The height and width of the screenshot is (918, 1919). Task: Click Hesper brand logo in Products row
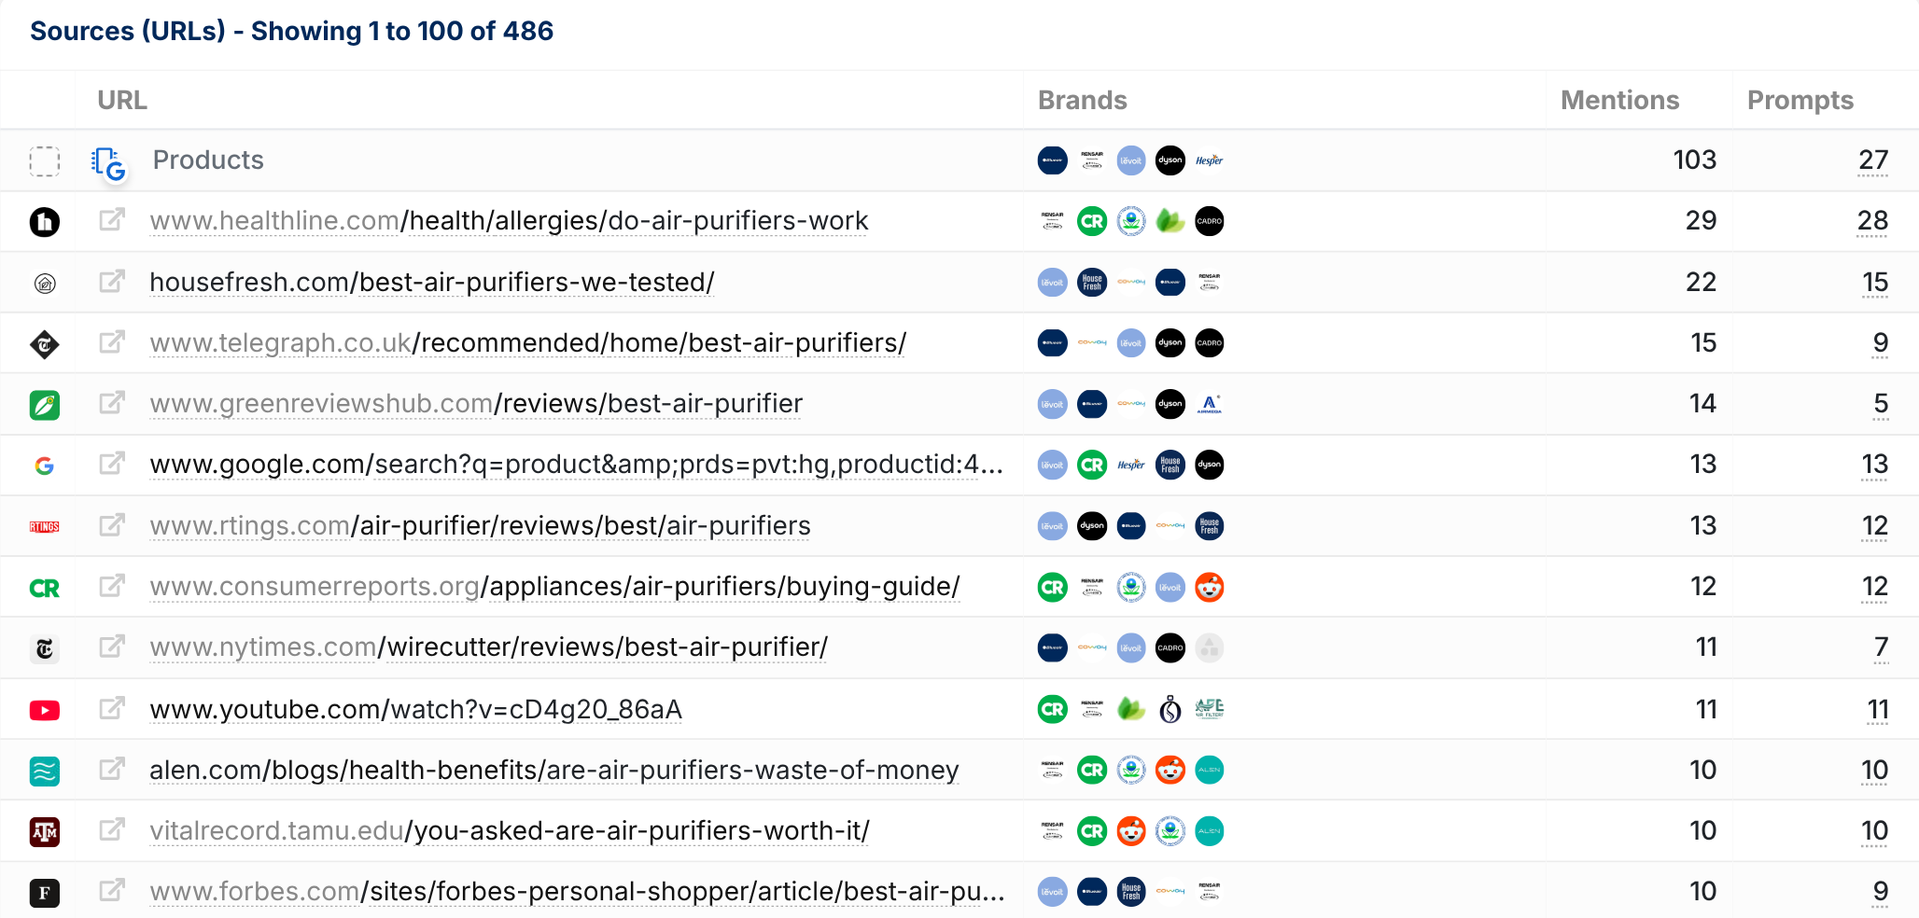(1210, 160)
